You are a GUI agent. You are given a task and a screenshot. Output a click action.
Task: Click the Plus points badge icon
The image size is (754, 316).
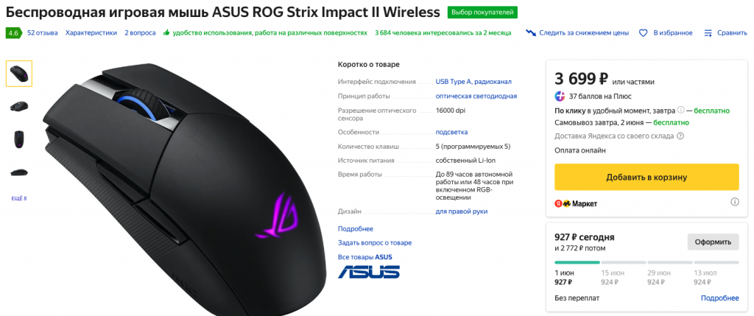[x=560, y=96]
